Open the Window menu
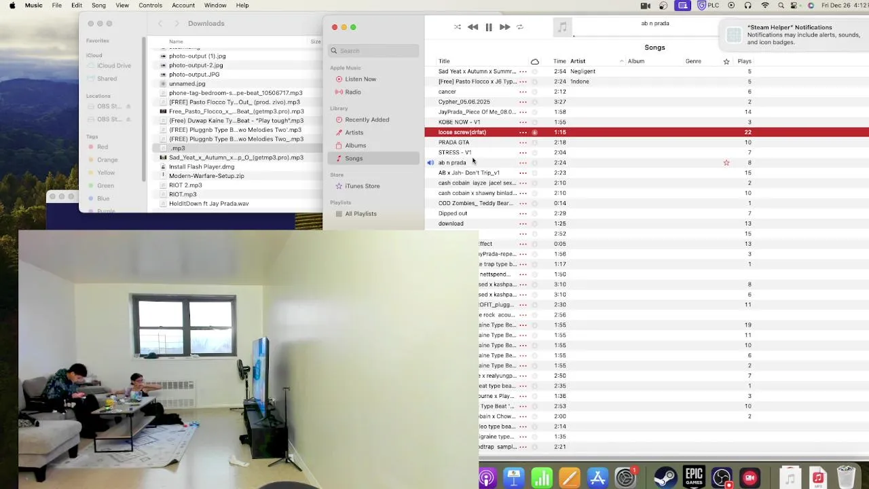869x489 pixels. click(215, 5)
